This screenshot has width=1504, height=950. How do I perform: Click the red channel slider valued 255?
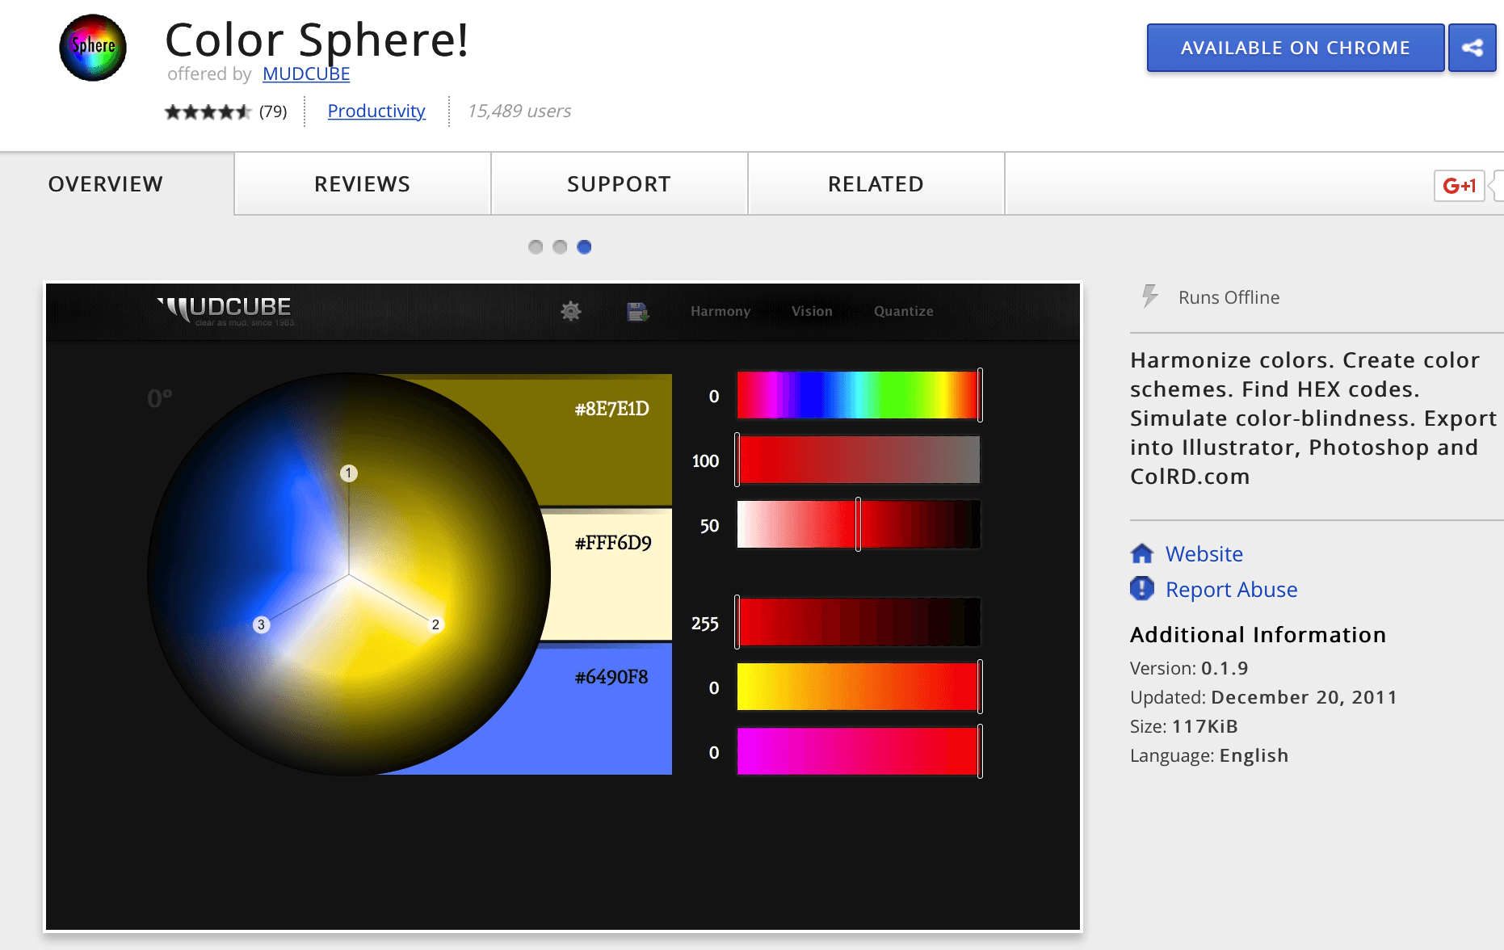858,622
